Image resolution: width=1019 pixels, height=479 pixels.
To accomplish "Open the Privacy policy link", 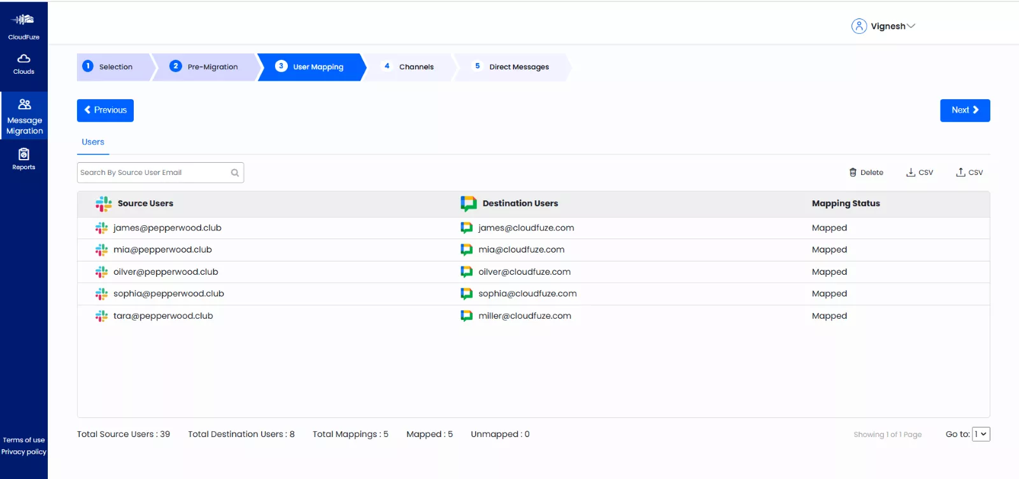I will pyautogui.click(x=24, y=452).
